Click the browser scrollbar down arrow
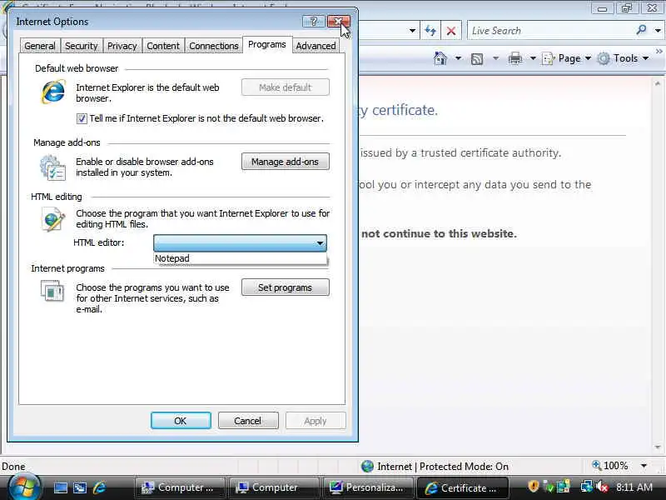666x500 pixels. point(658,447)
